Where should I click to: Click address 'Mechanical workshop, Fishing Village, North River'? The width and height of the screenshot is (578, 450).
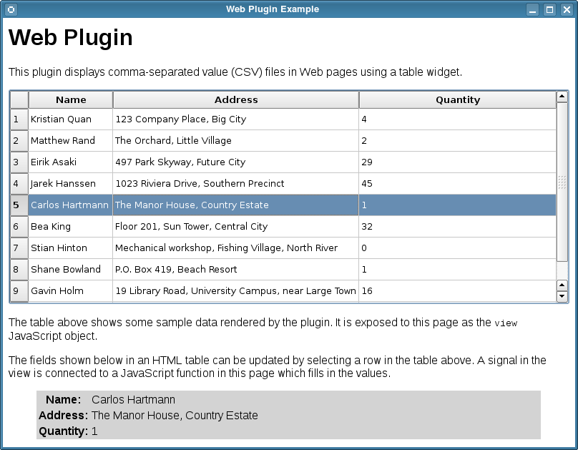pos(236,248)
